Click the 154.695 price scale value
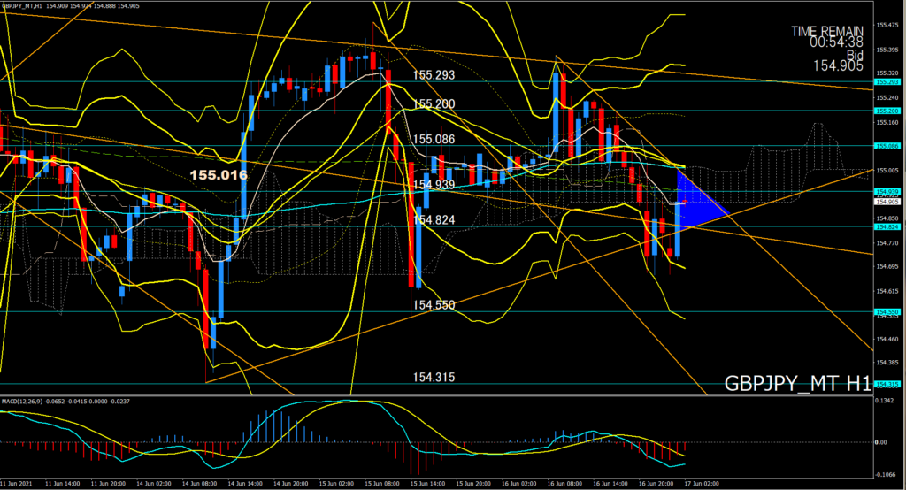Screen dimensions: 906x490 click(x=887, y=266)
